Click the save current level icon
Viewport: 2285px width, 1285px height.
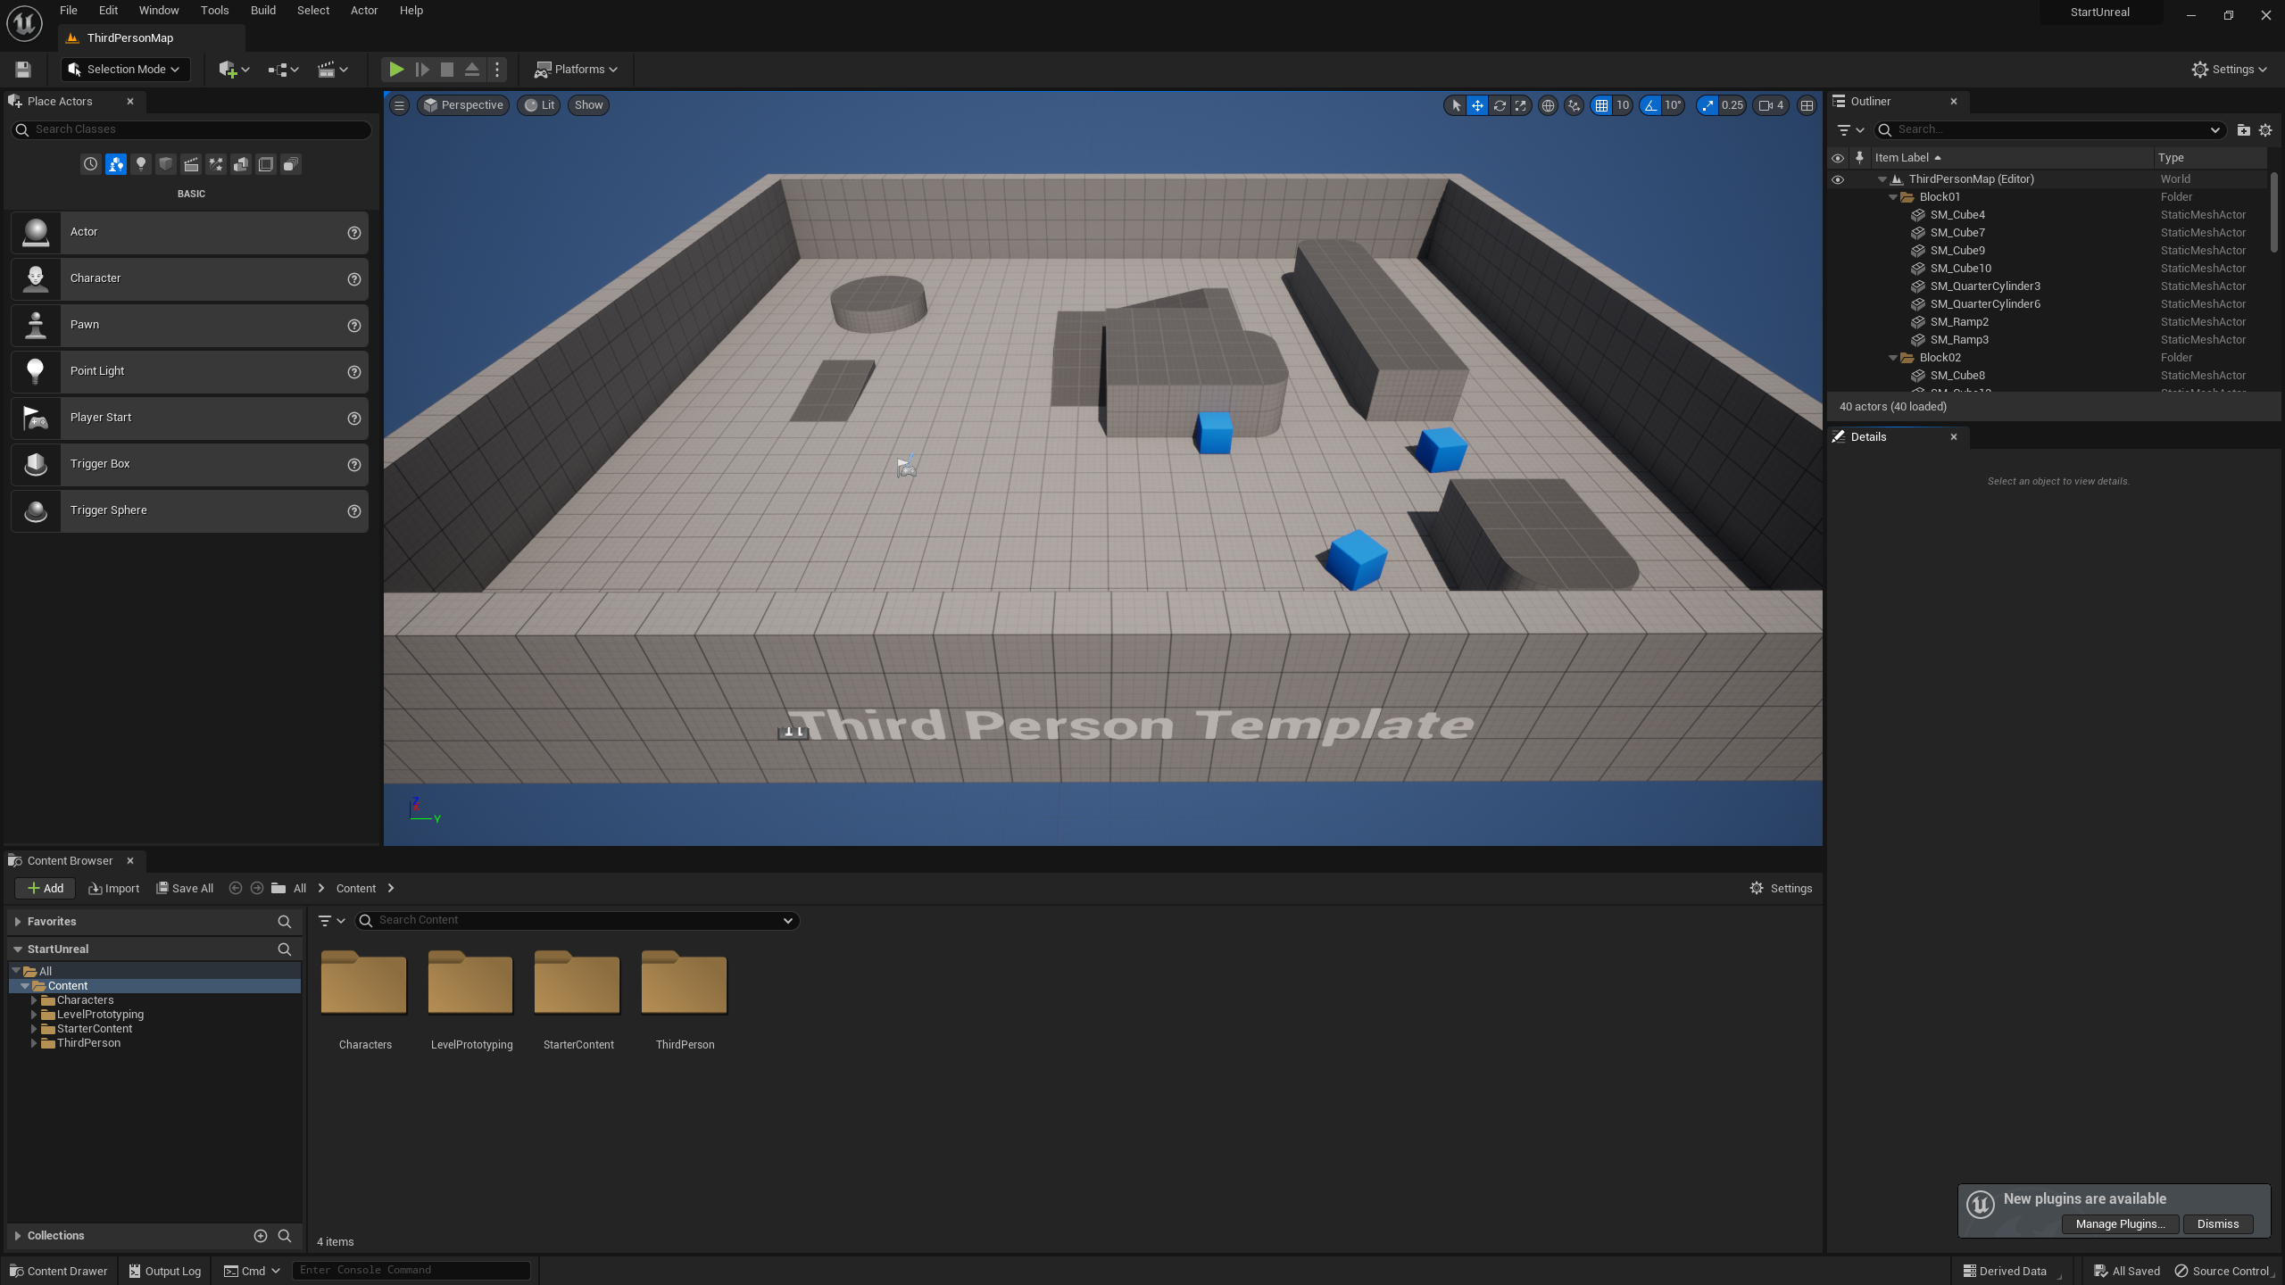(x=23, y=69)
